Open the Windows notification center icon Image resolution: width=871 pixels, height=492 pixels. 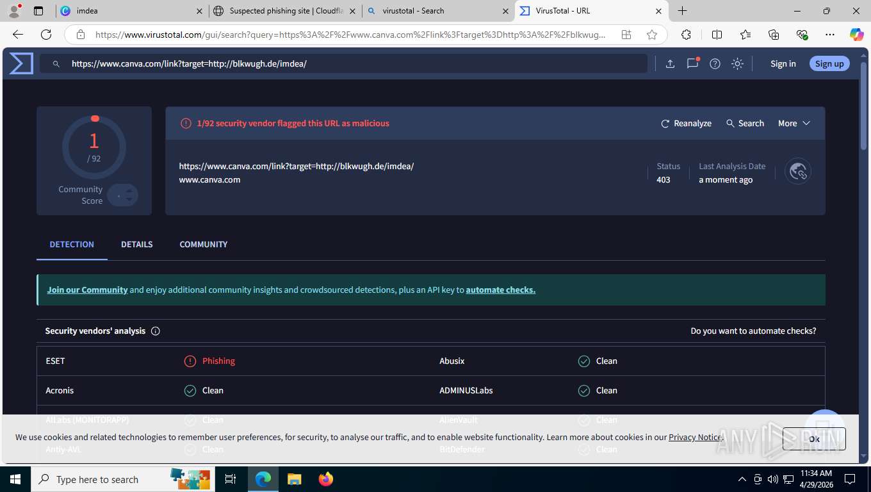[850, 479]
